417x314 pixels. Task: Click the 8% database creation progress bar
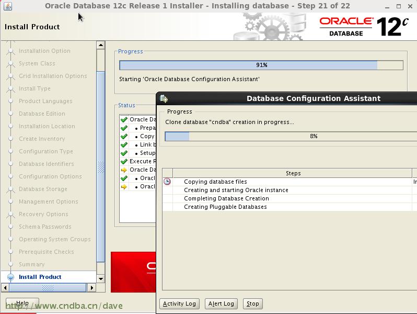click(291, 137)
